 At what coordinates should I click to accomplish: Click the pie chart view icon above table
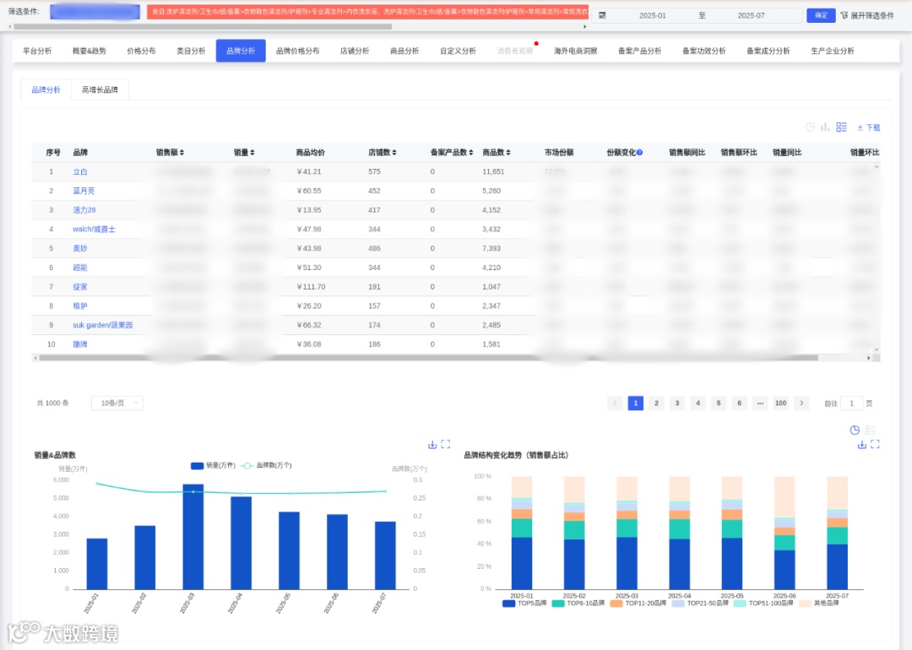pos(810,127)
